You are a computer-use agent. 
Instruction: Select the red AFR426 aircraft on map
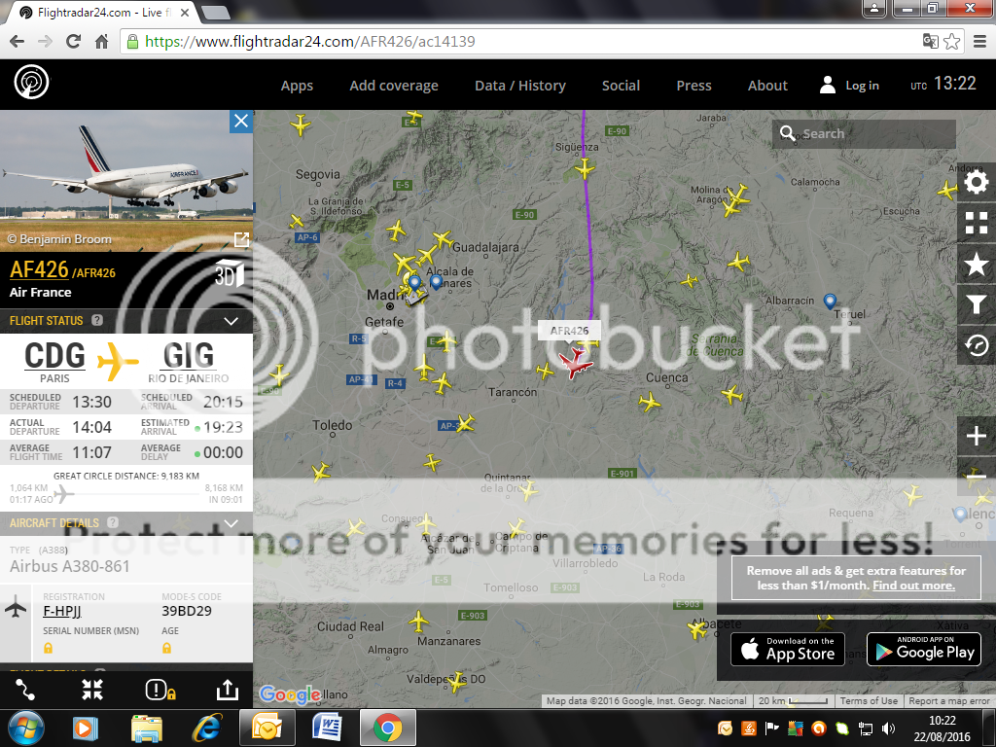tap(575, 363)
